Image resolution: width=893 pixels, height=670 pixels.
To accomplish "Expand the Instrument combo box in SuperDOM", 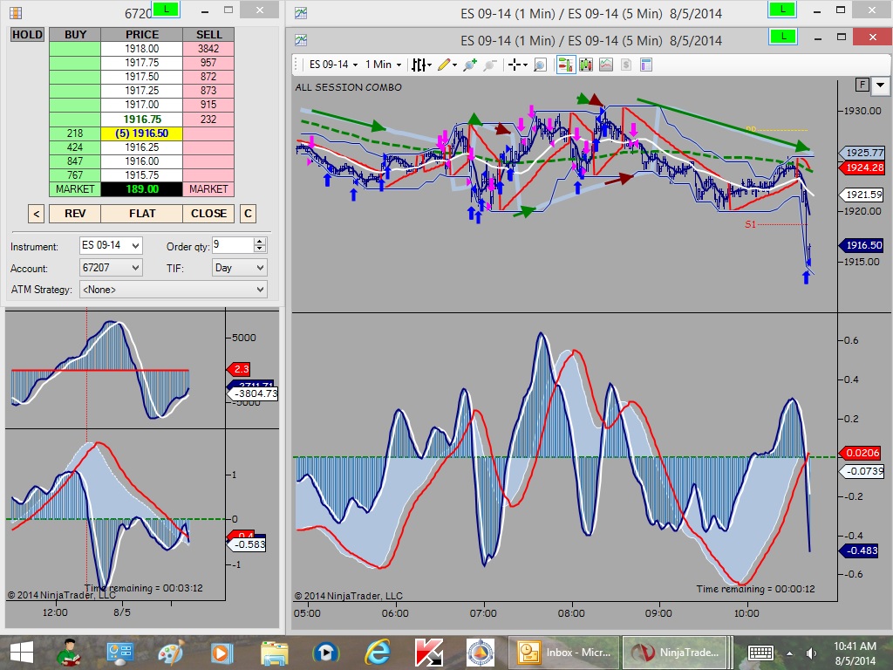I will coord(111,245).
